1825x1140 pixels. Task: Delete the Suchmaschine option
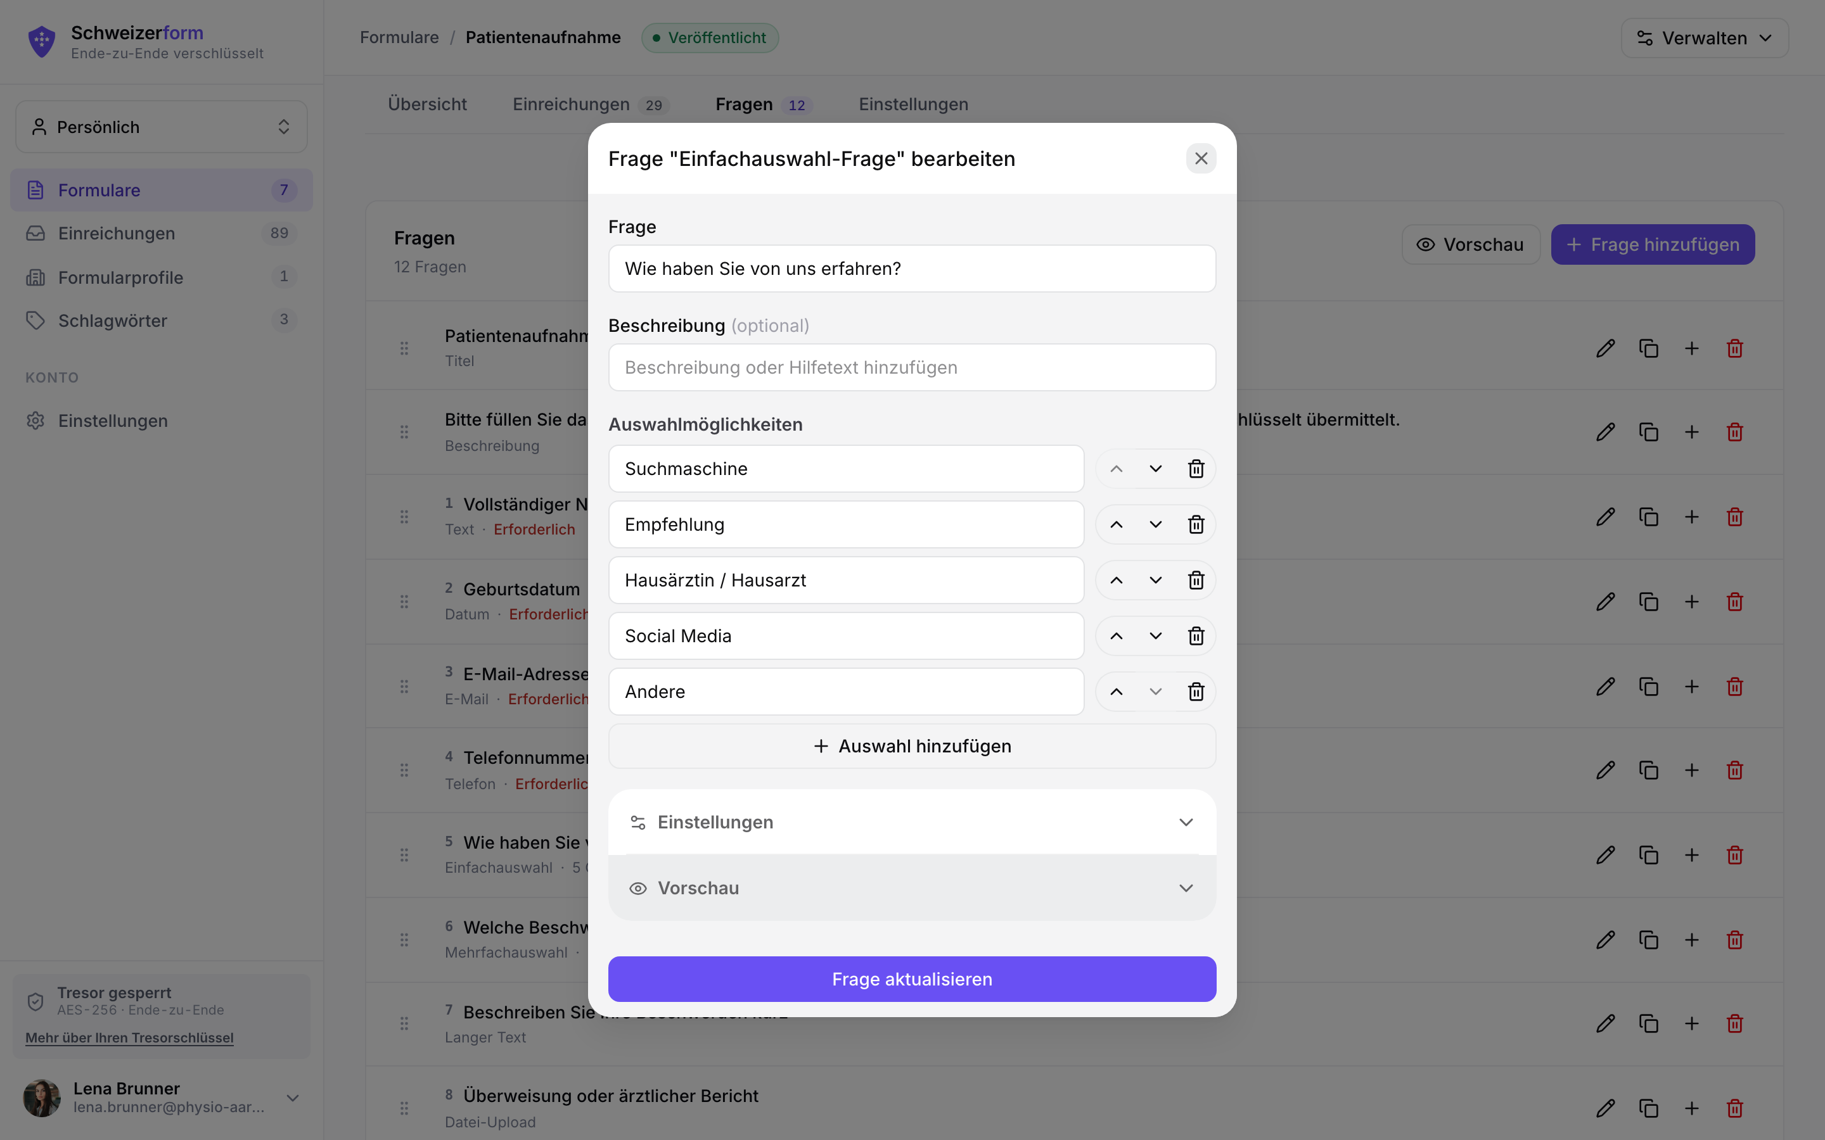1196,469
